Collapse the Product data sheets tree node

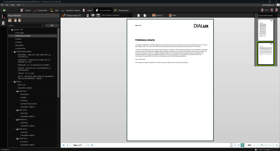12,52
